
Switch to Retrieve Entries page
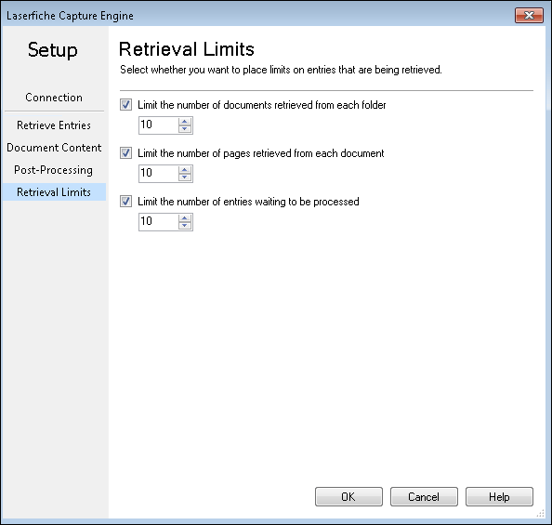click(54, 125)
